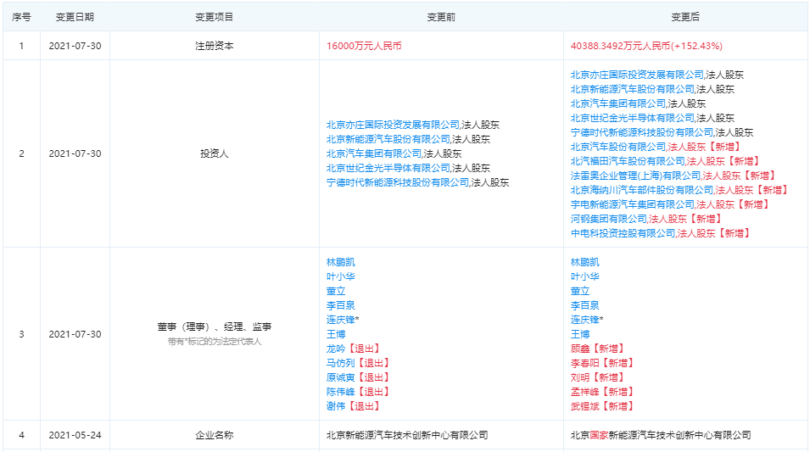Open 北京汽车集团有限公司 link in 变更后 column
Image resolution: width=810 pixels, height=452 pixels.
pos(617,103)
